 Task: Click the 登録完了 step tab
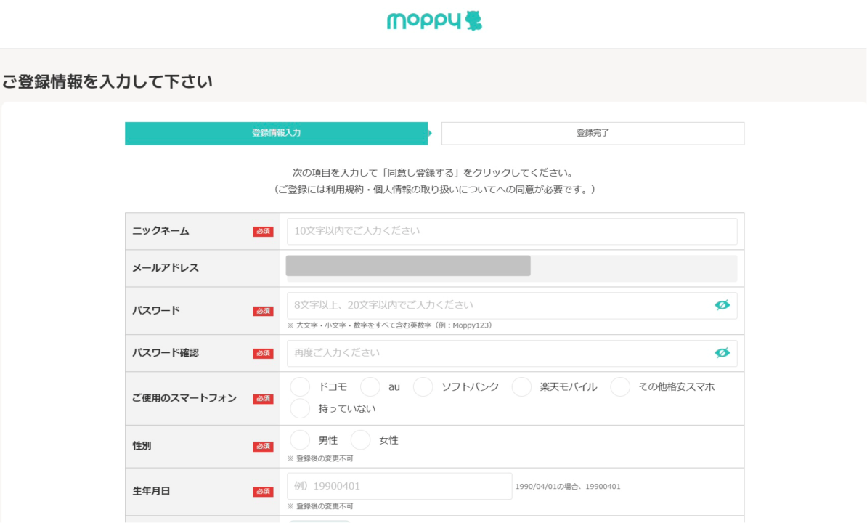[593, 134]
